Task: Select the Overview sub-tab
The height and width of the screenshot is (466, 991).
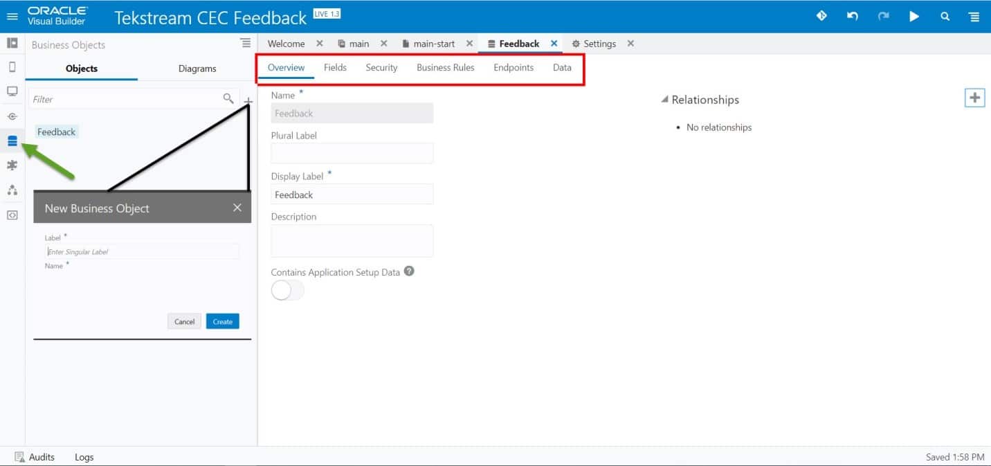Action: 287,67
